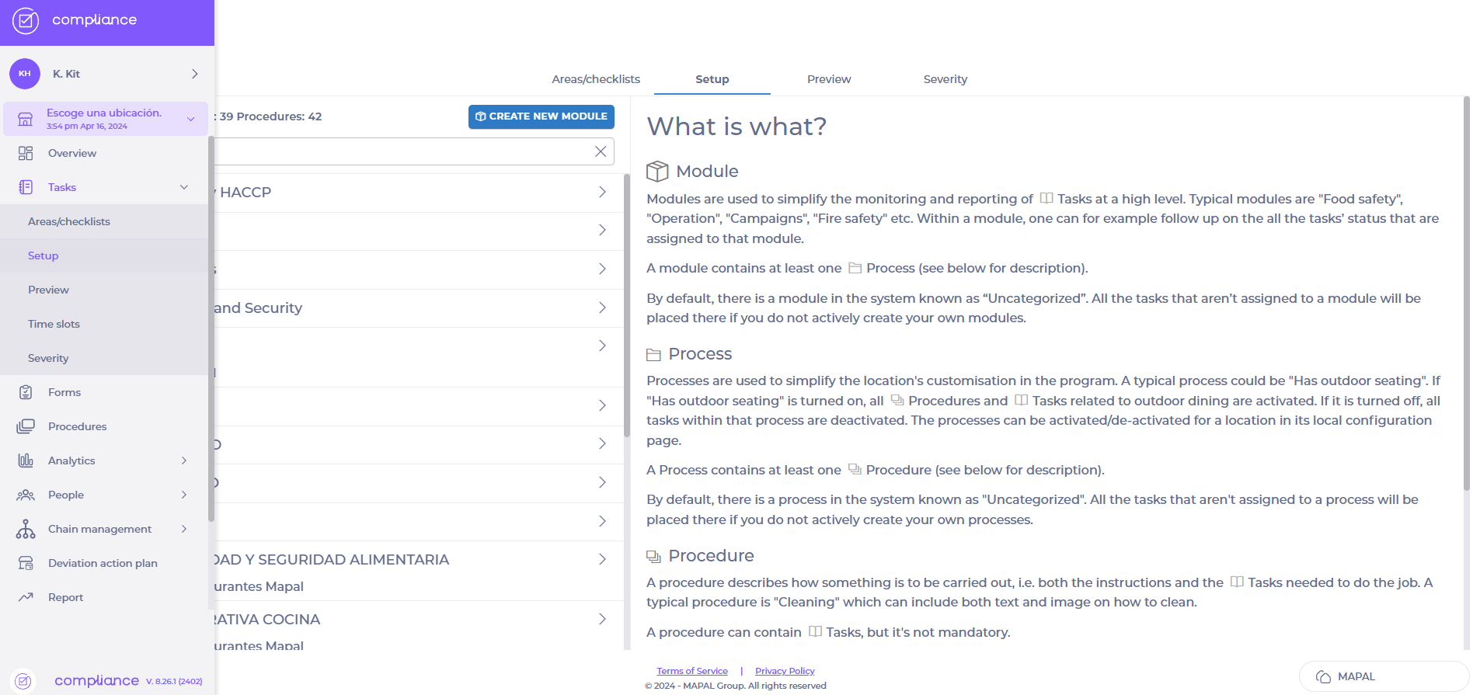Image resolution: width=1480 pixels, height=695 pixels.
Task: Click the Module cube heading icon
Action: (x=657, y=171)
